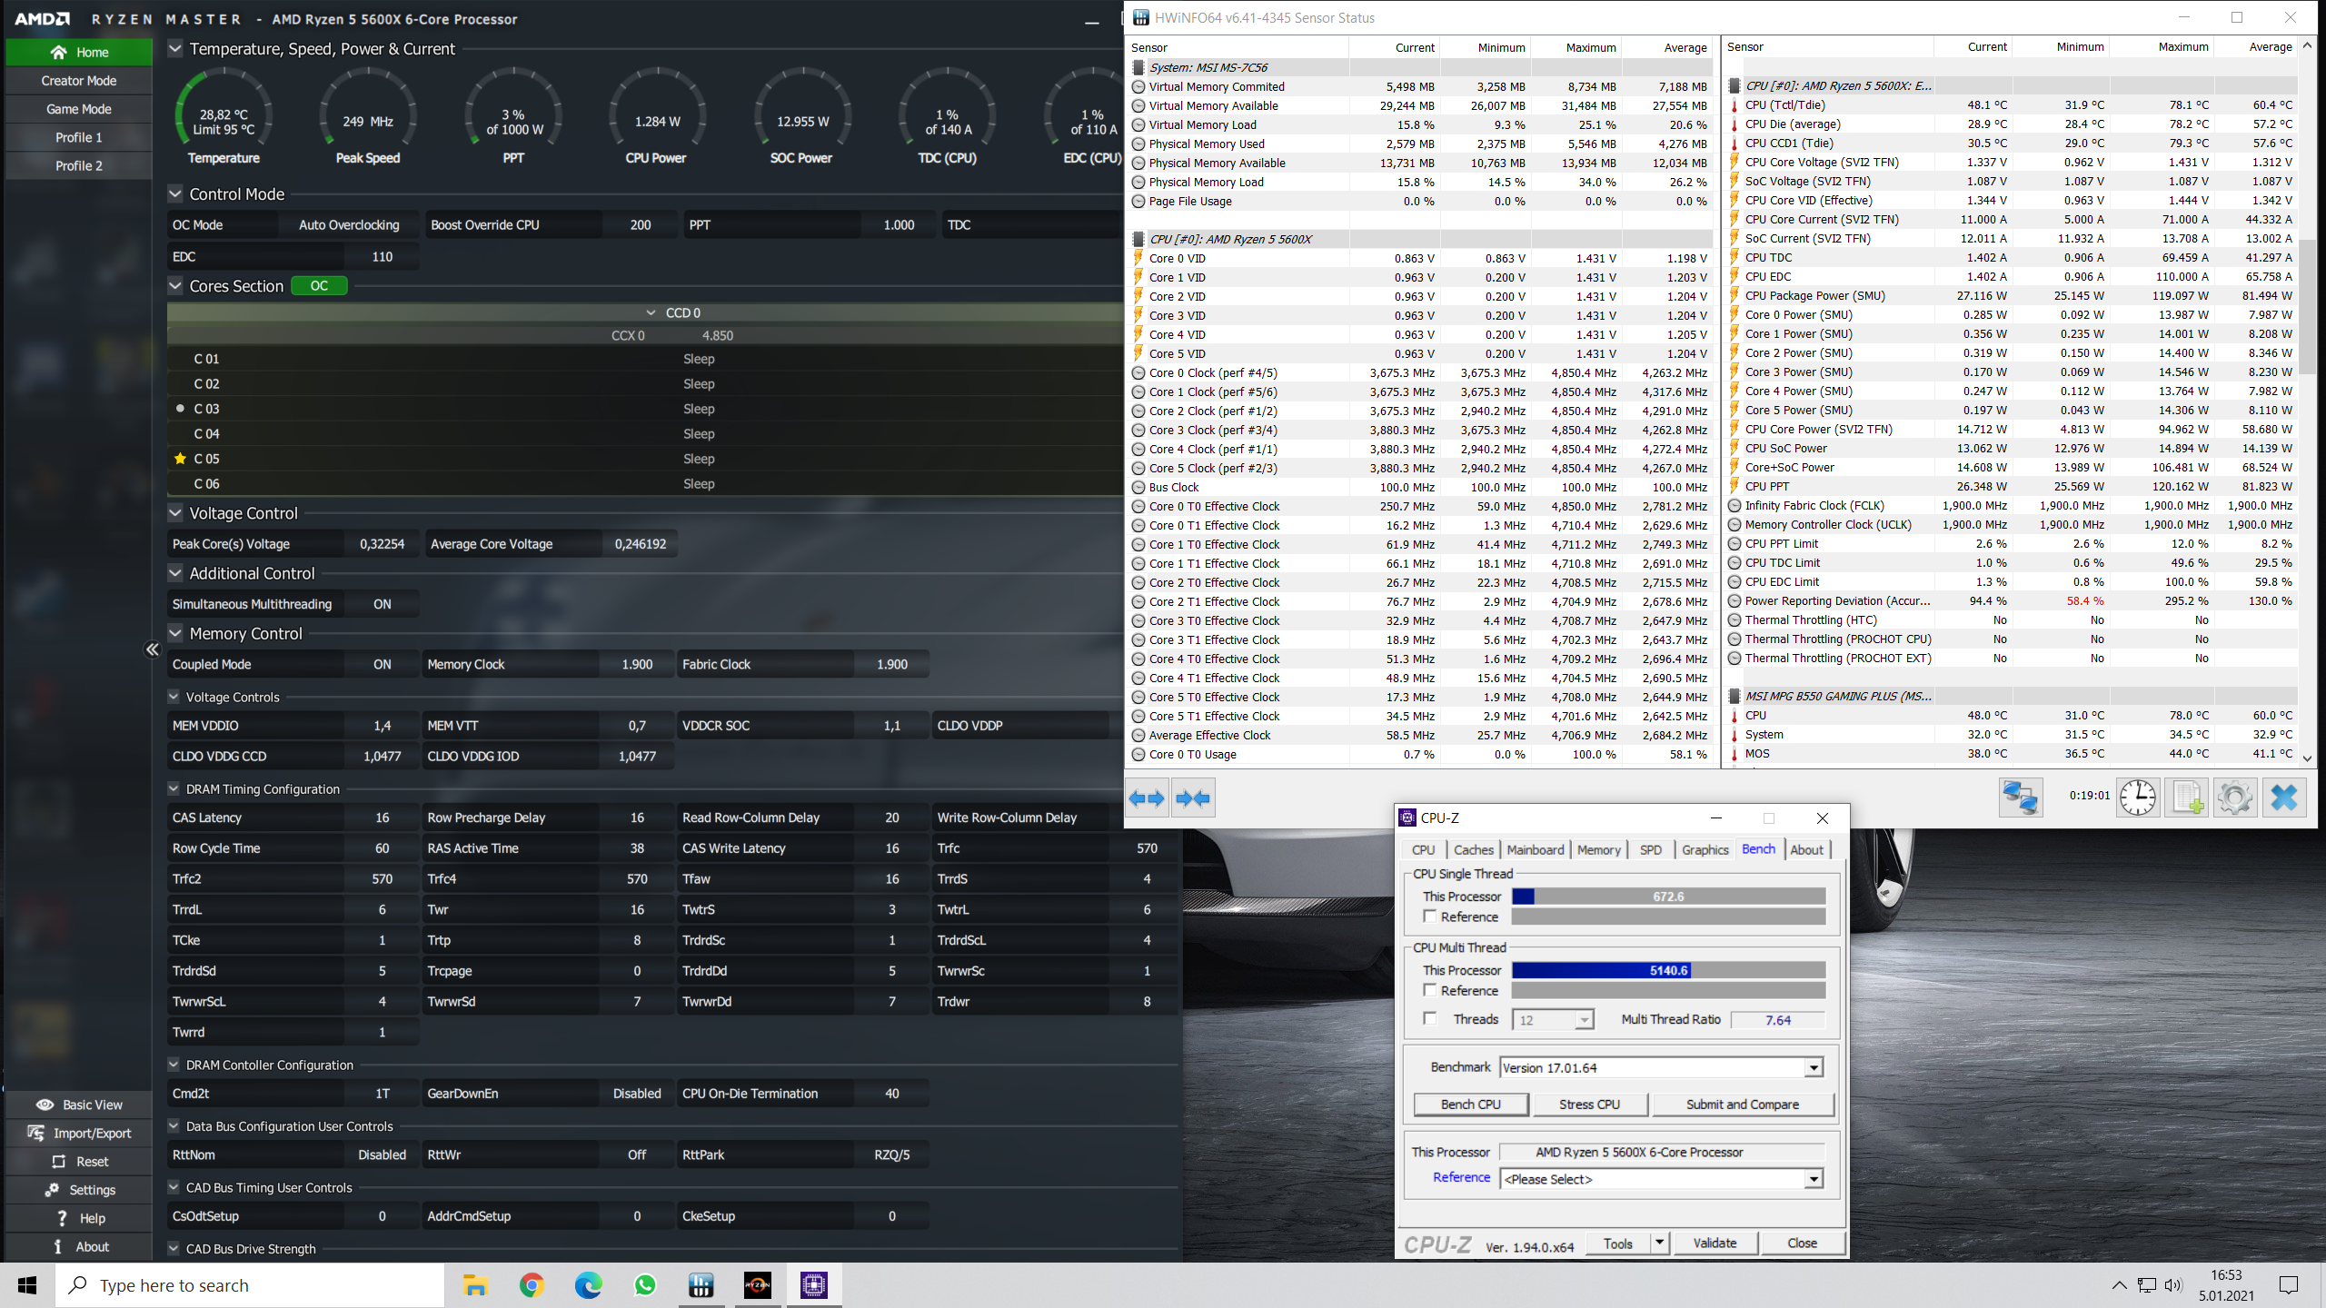Open CPU-Z taskbar icon

coord(814,1284)
